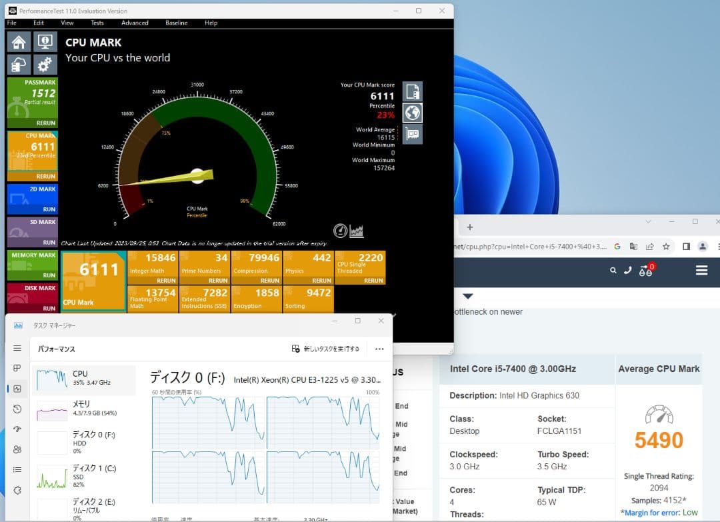The width and height of the screenshot is (720, 522).
Task: Open the line-chart history icon below the gauge
Action: (x=357, y=230)
